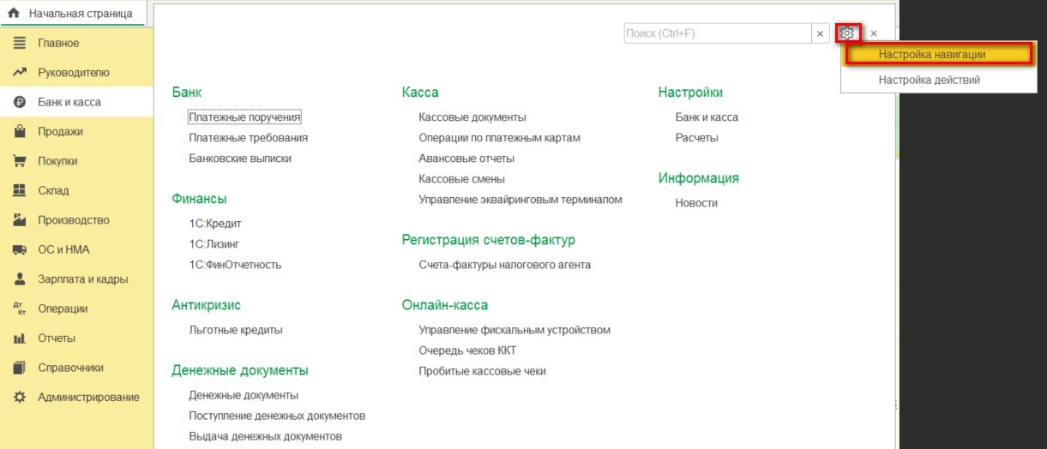This screenshot has height=449, width=1047.
Task: Click the Главное section menu icon
Action: click(20, 43)
